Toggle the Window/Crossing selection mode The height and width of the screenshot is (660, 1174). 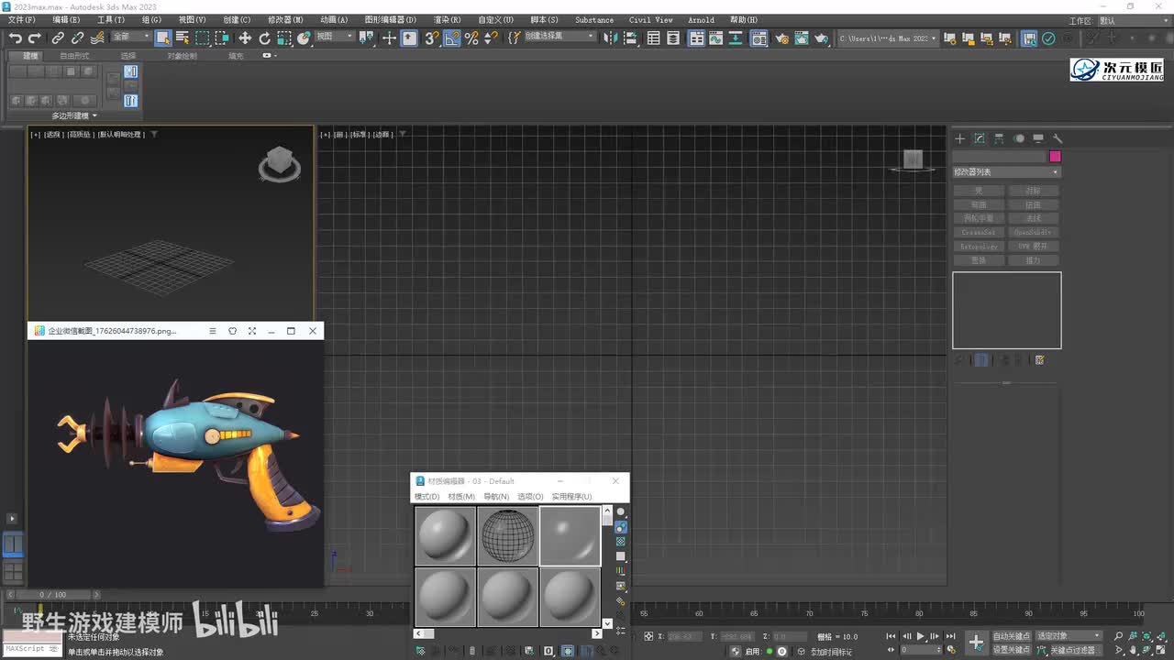222,38
